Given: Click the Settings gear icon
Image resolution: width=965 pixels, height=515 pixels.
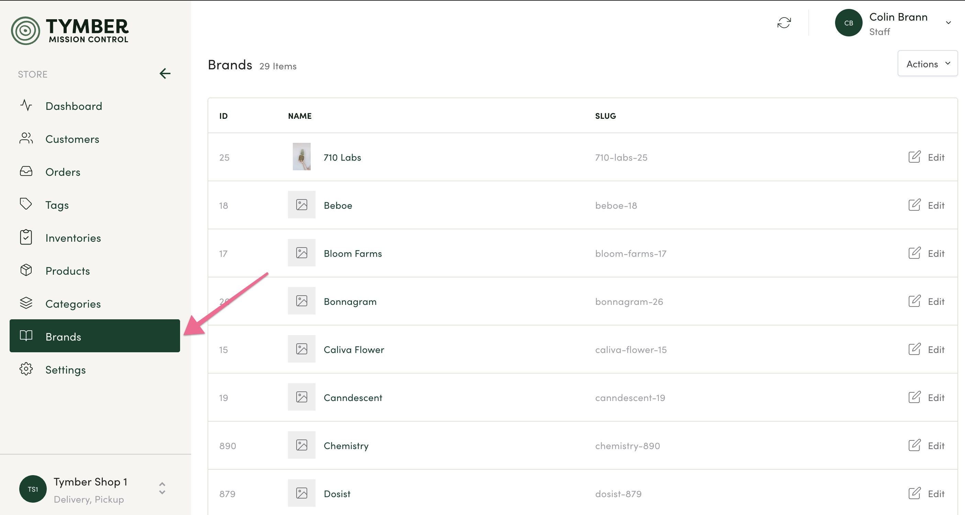Looking at the screenshot, I should [x=26, y=369].
